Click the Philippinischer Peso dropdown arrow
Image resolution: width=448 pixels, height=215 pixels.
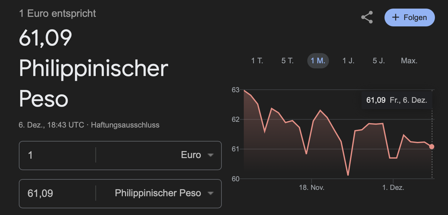[210, 193]
